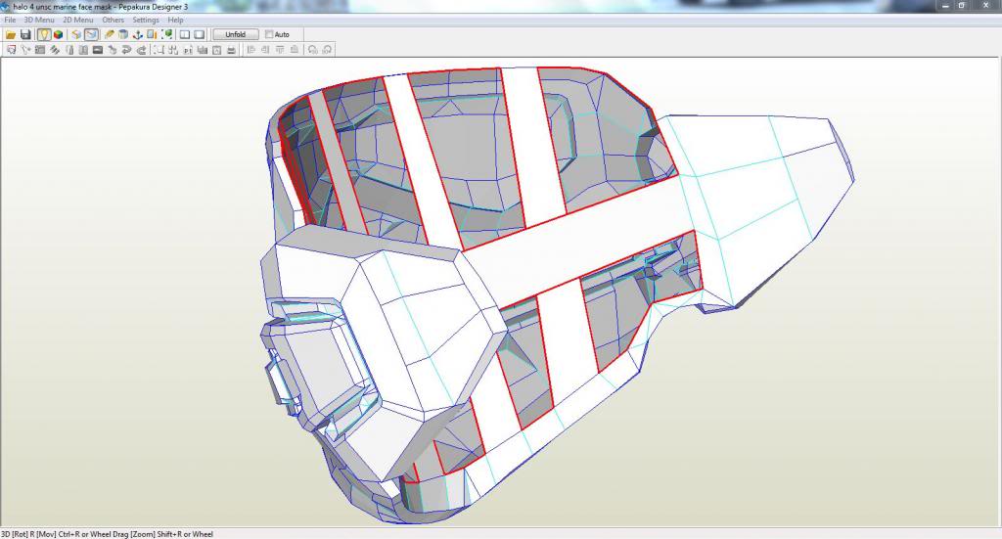This screenshot has height=539, width=1002.
Task: Open the Help menu
Action: tap(176, 20)
